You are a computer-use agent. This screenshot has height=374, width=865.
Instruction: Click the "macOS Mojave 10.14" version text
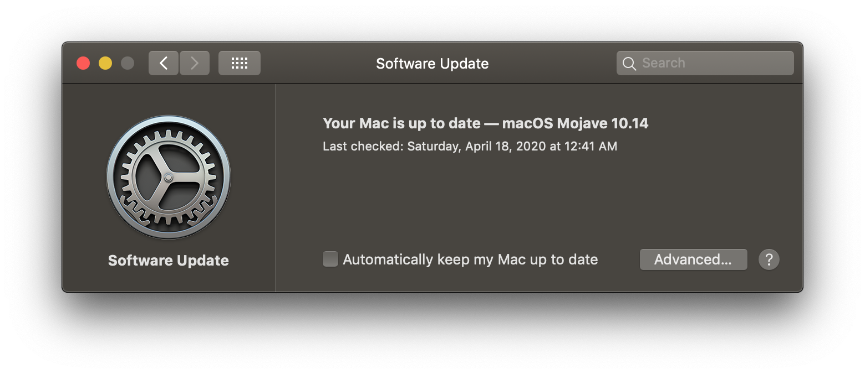[575, 123]
